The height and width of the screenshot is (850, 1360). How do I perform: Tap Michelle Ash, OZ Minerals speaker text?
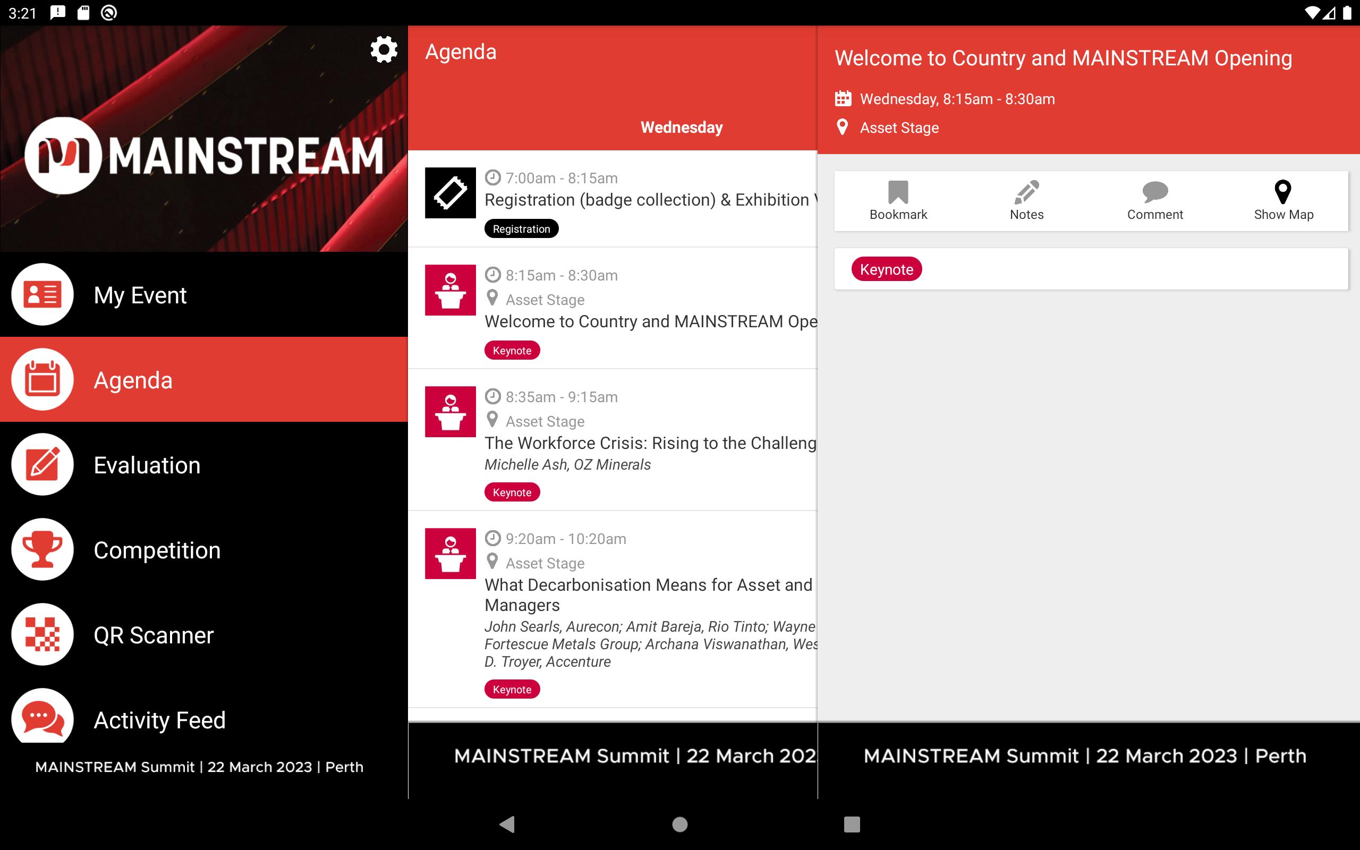[567, 464]
